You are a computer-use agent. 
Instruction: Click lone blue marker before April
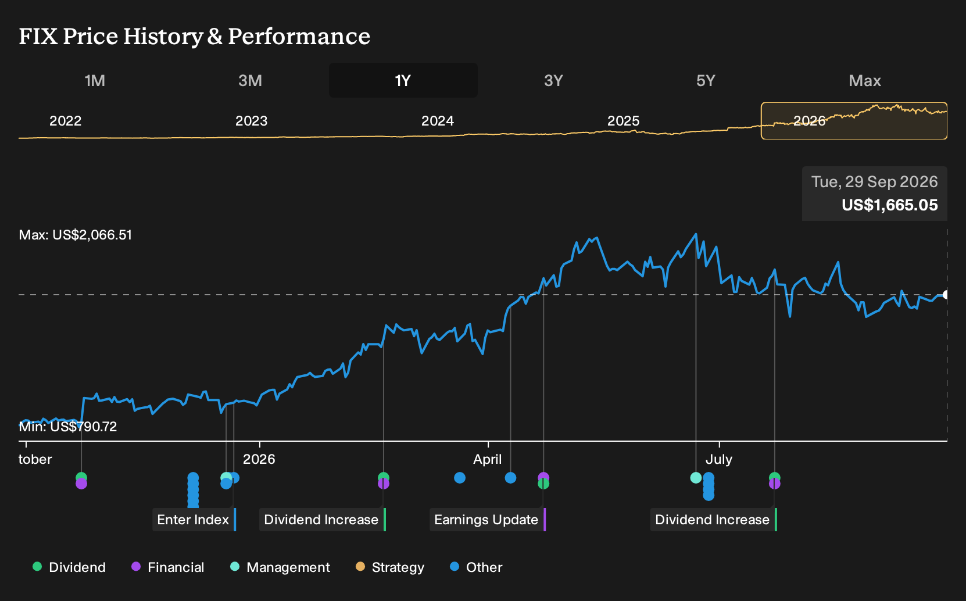coord(460,478)
